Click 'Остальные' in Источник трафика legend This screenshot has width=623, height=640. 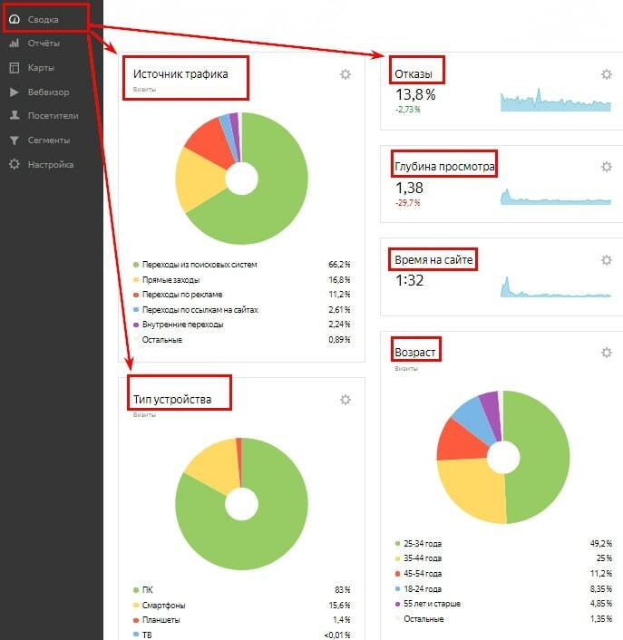(162, 340)
